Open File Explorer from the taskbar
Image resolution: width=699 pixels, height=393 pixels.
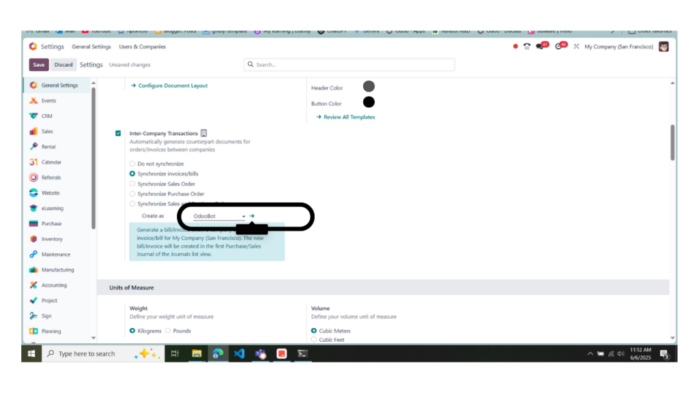pos(197,354)
